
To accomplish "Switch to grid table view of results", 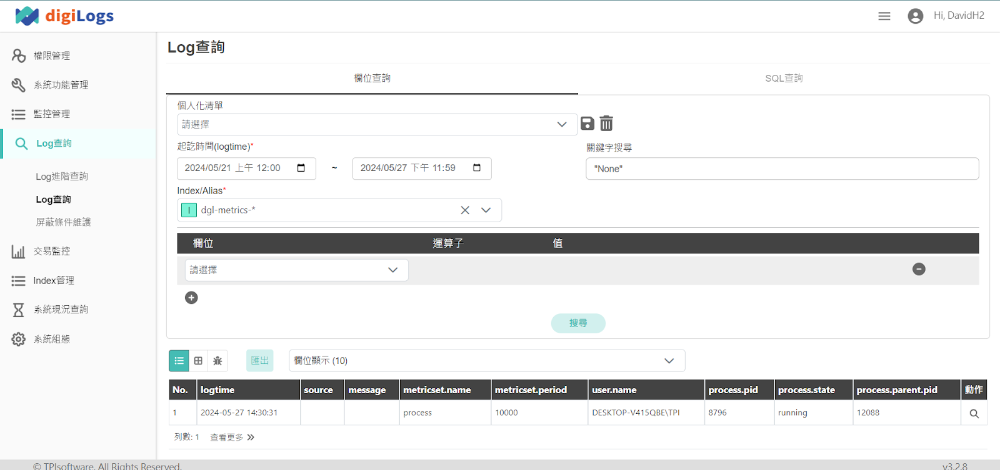I will click(198, 361).
